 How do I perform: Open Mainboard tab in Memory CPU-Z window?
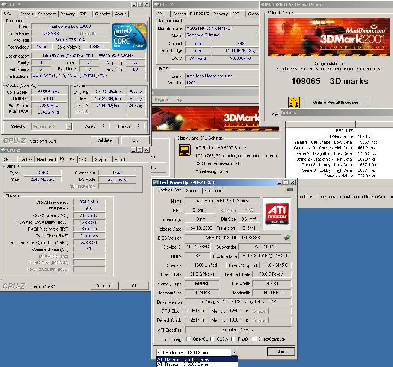tap(46, 159)
